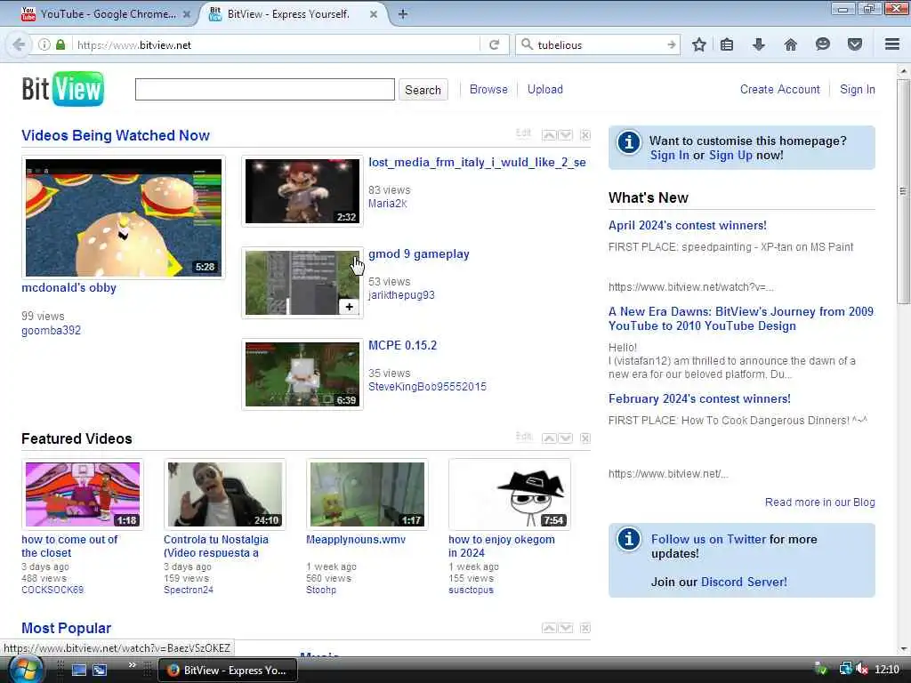
Task: Focus the BitView search input field
Action: click(265, 90)
